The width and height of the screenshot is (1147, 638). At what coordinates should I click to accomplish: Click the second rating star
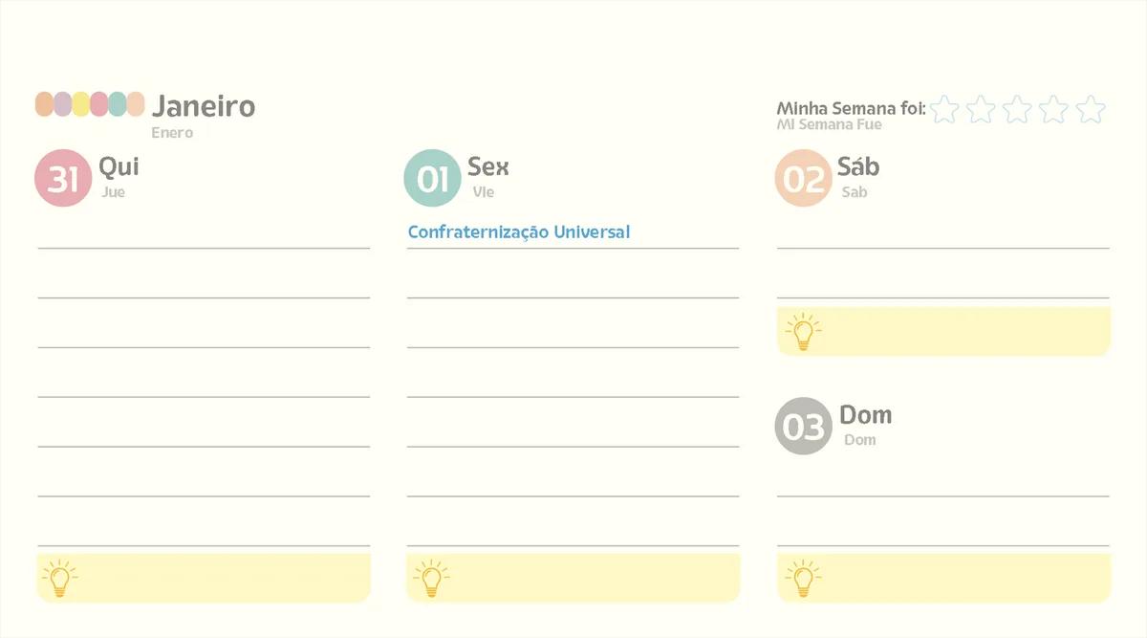(981, 109)
